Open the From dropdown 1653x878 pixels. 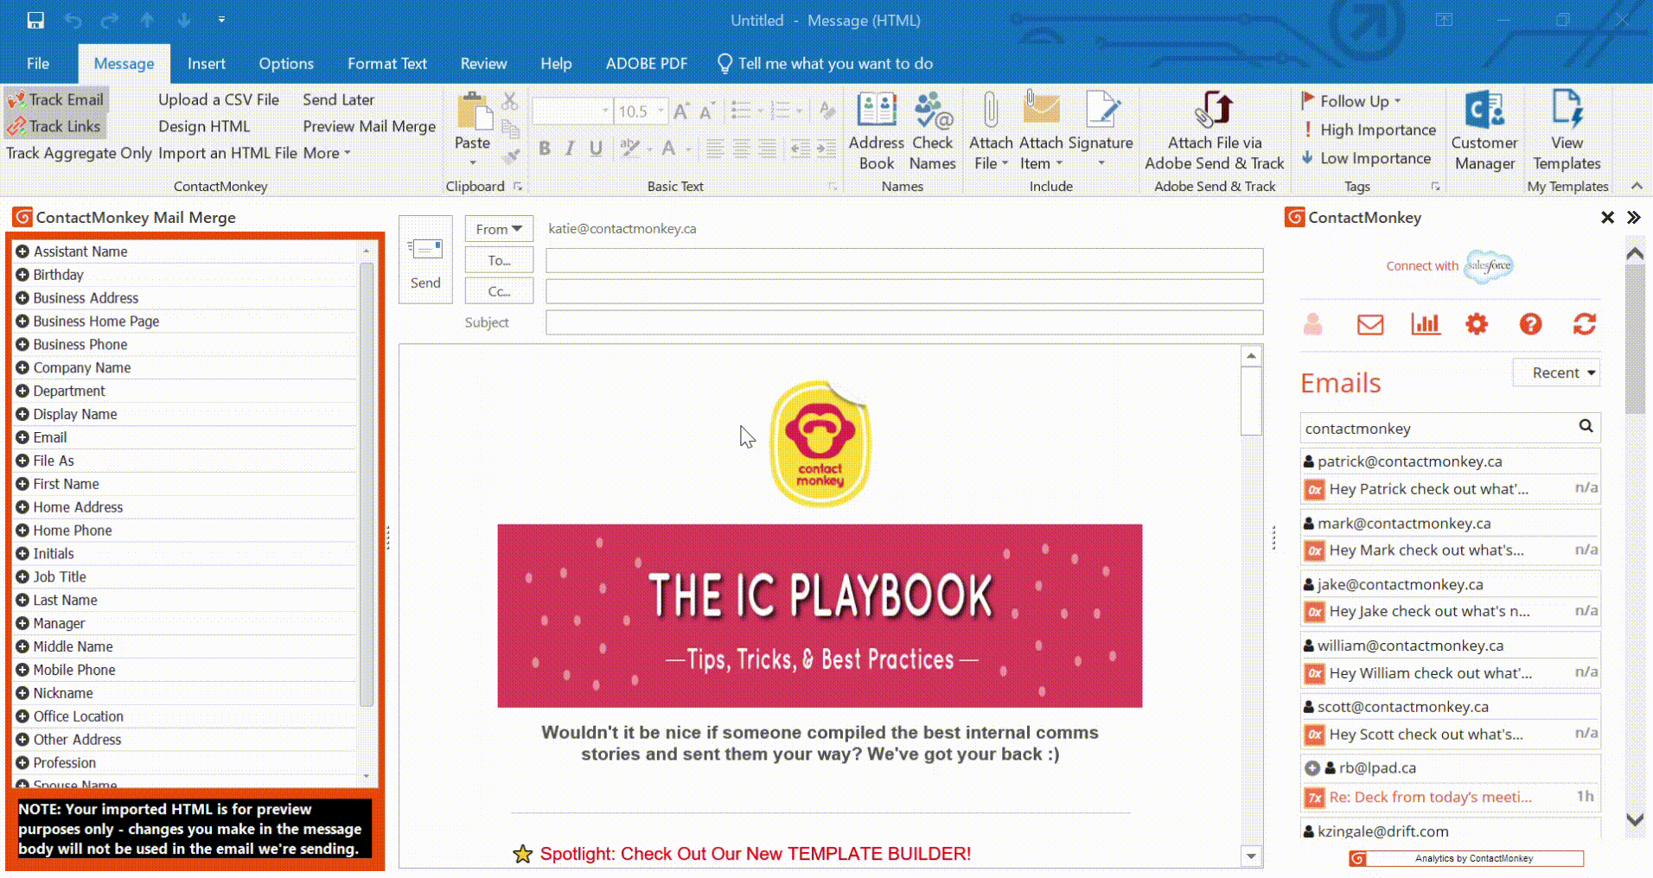tap(499, 229)
